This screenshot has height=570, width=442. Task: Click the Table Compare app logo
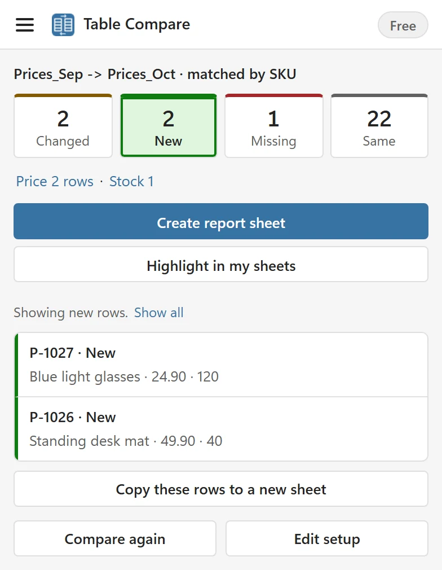(x=63, y=25)
